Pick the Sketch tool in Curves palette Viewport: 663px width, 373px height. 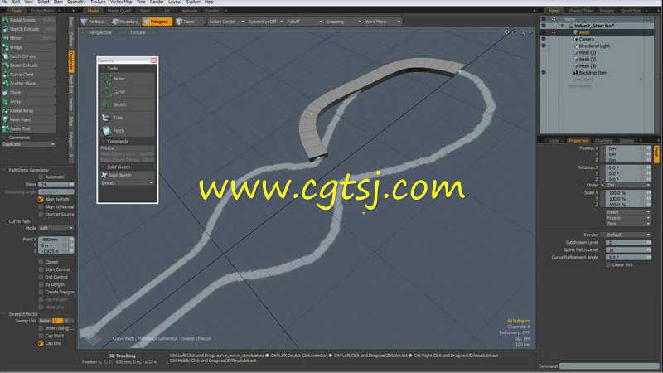(x=128, y=105)
